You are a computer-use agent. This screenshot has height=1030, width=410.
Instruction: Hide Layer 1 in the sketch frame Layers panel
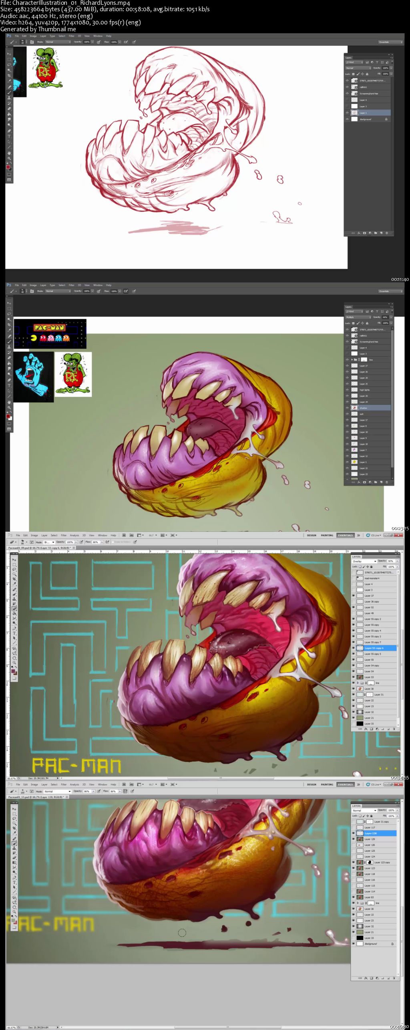347,113
